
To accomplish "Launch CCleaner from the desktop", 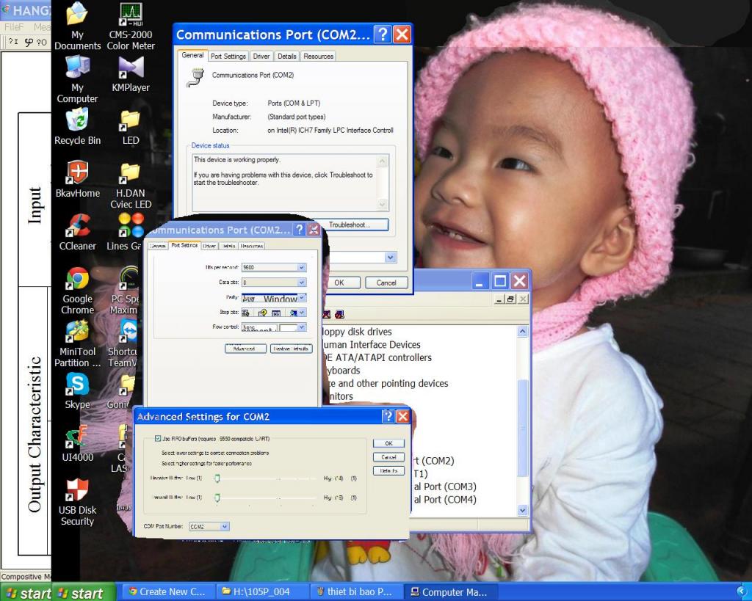I will [77, 226].
